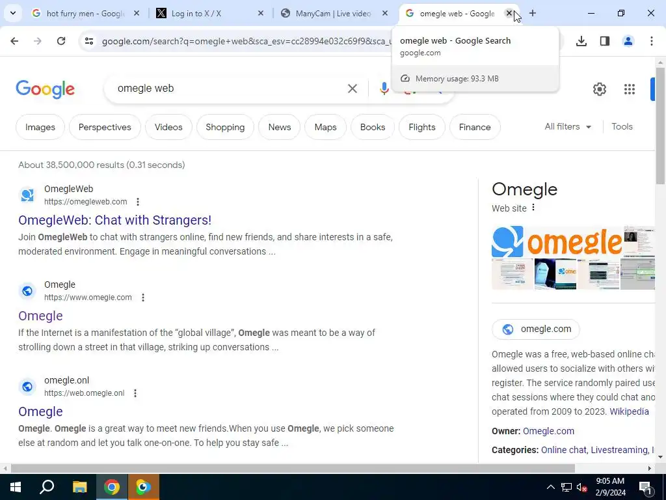Click the omegle.onl result globe favicon
666x500 pixels.
coord(27,387)
